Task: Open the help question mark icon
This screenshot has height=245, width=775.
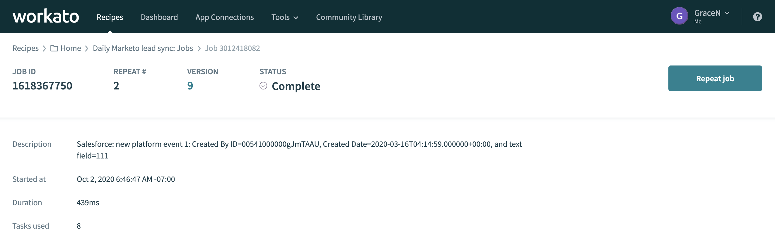Action: (x=757, y=17)
